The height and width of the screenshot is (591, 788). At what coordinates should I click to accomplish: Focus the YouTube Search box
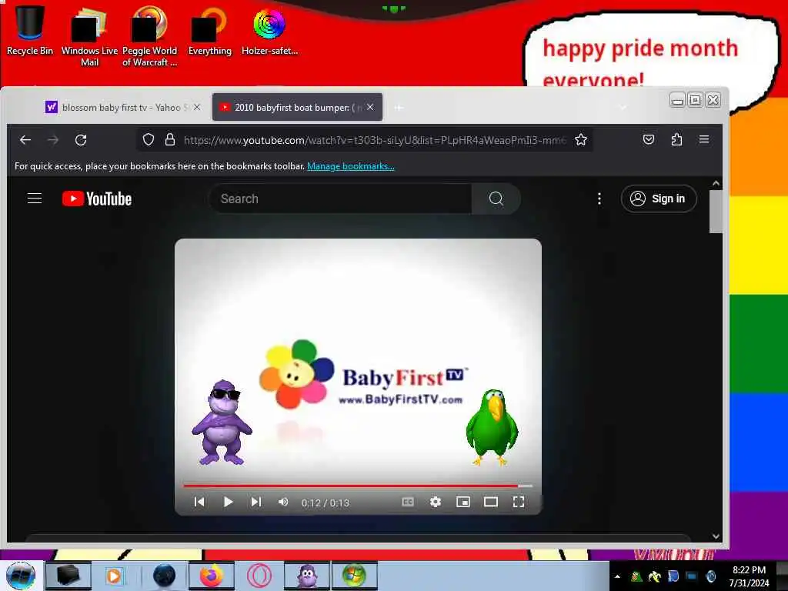coord(340,199)
